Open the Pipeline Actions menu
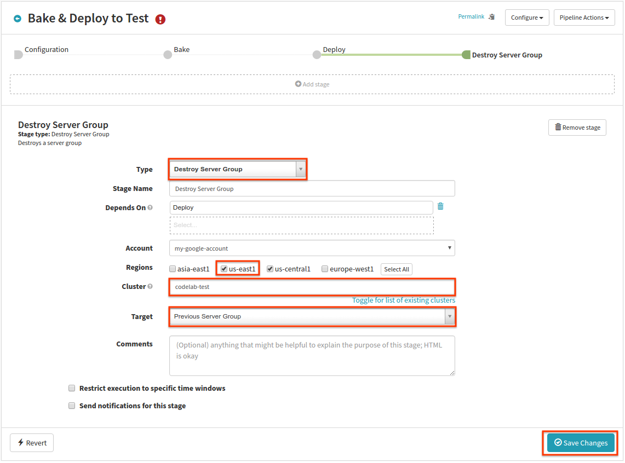The width and height of the screenshot is (625, 463). (584, 18)
